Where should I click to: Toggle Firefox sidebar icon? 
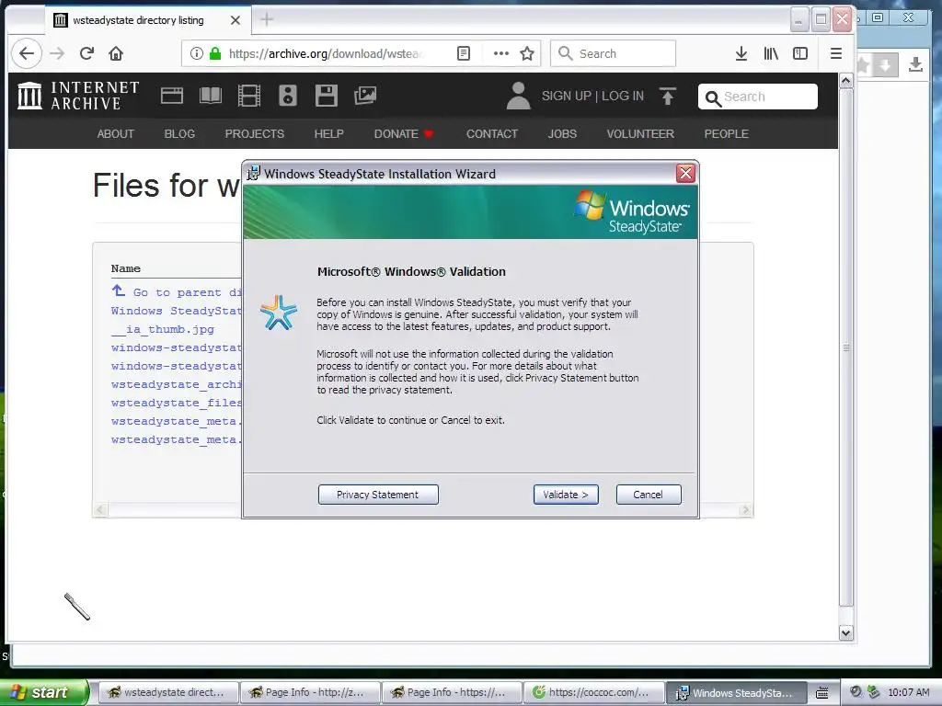[800, 53]
